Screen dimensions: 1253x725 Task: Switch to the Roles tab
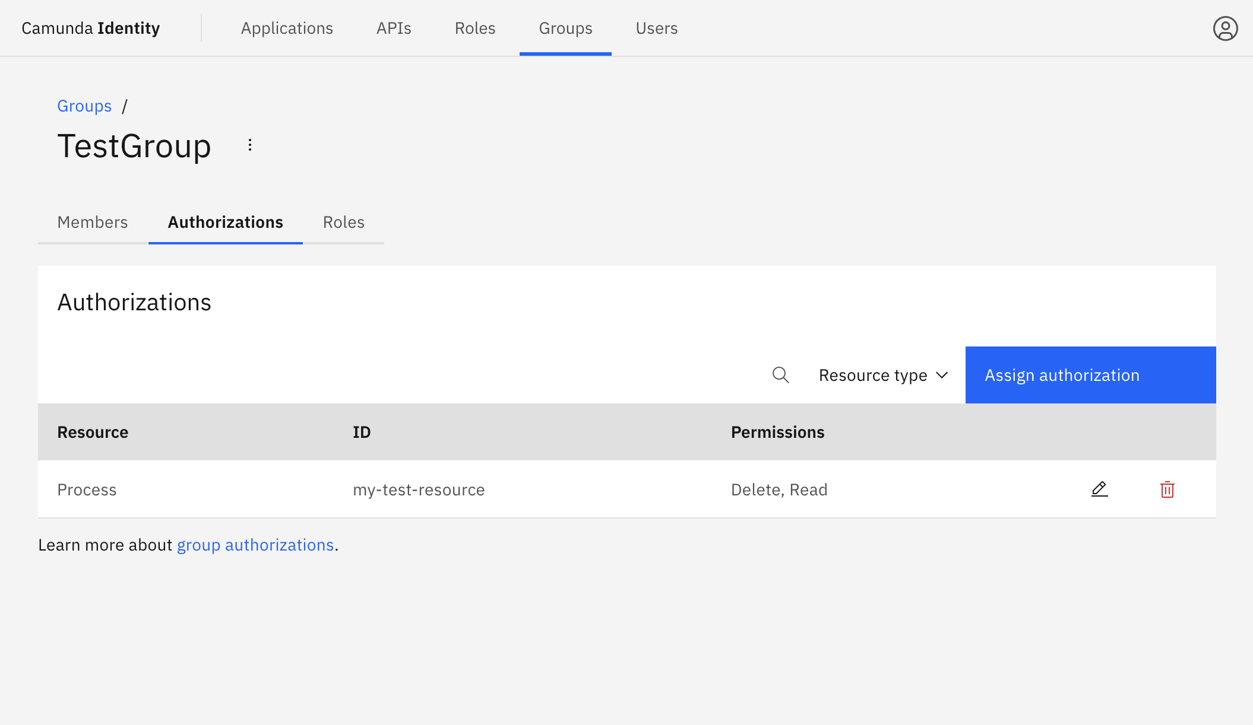coord(343,221)
